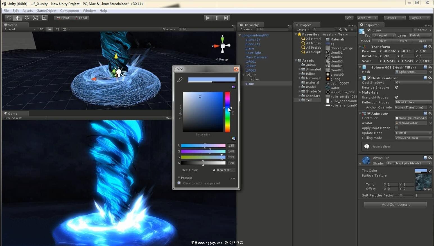The image size is (434, 246).
Task: Click the scene orientation gizmo
Action: (x=222, y=45)
